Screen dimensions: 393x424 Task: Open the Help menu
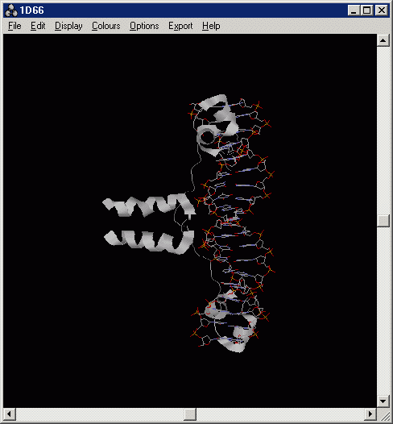tap(211, 26)
